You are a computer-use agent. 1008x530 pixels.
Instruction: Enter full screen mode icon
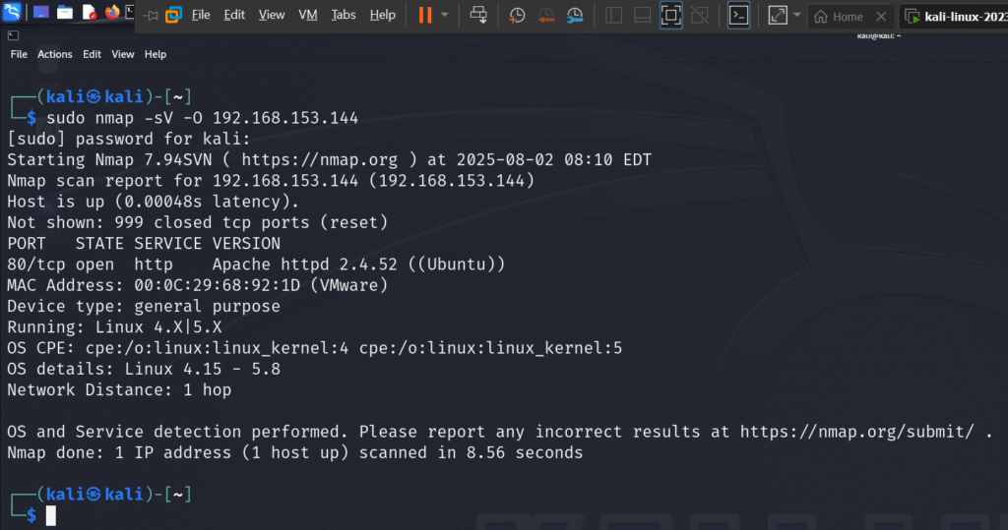tap(670, 16)
